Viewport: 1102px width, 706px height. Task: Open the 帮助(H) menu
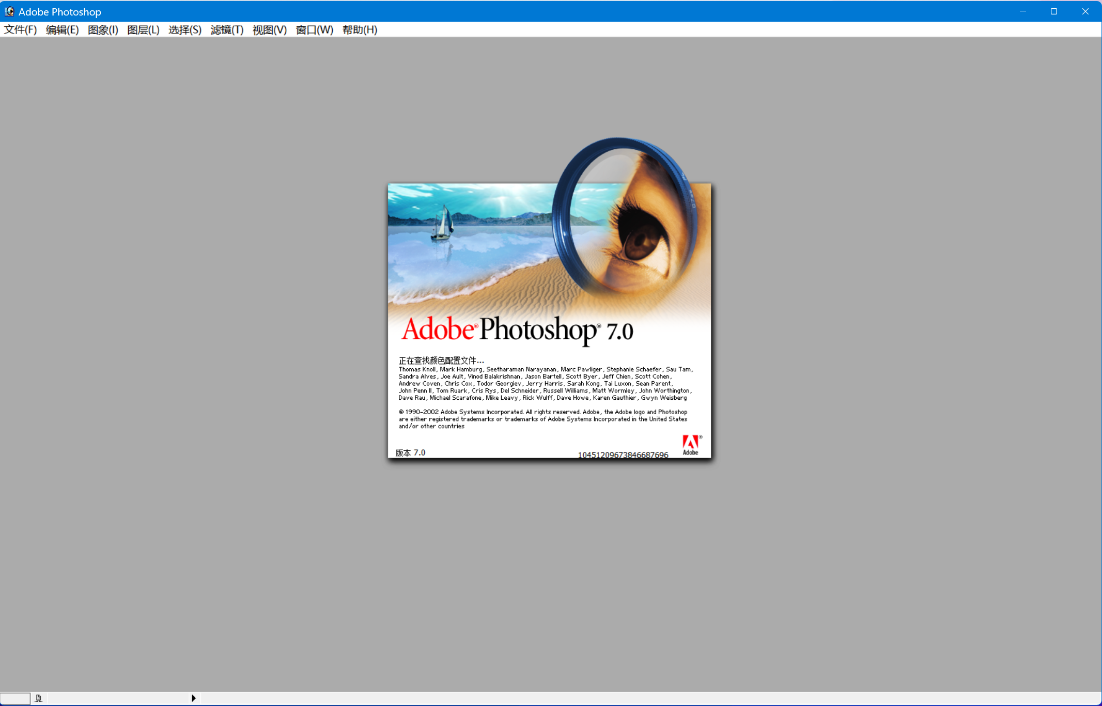pyautogui.click(x=360, y=30)
